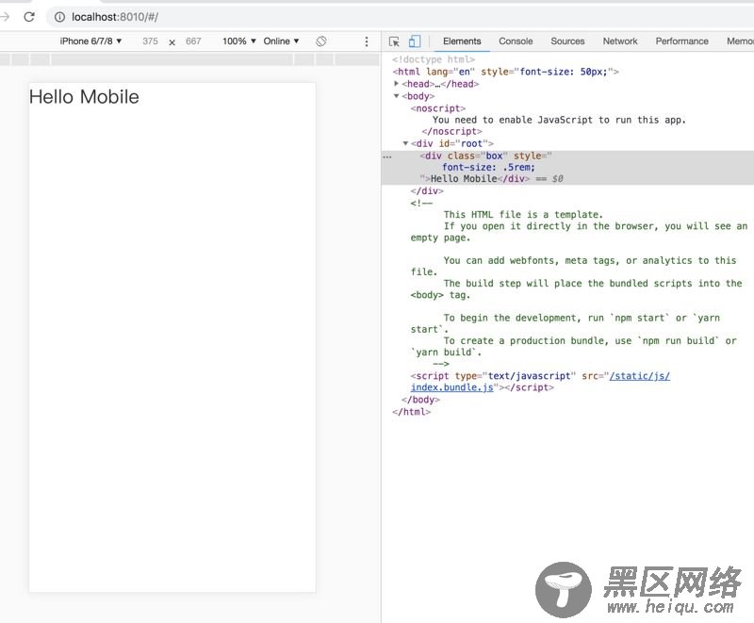Reload the page with the refresh icon
This screenshot has width=754, height=623.
(29, 17)
